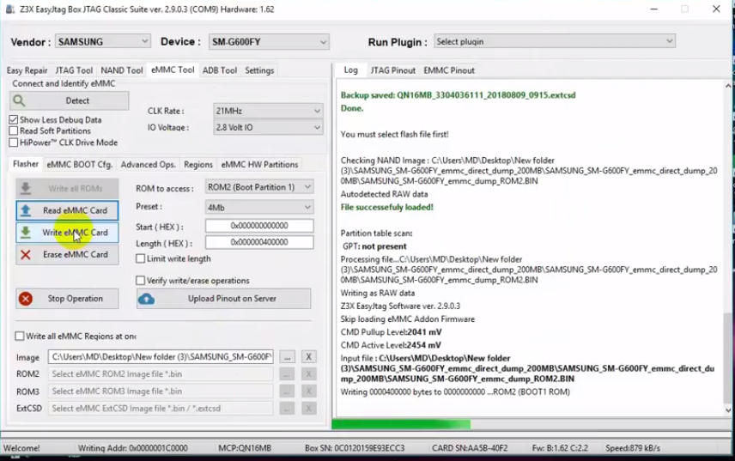Click Read eMMC Card button
The height and width of the screenshot is (461, 735).
coord(67,210)
